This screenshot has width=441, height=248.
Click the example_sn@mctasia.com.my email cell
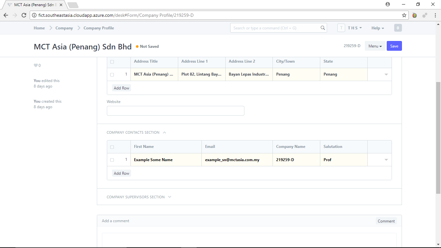tap(237, 160)
